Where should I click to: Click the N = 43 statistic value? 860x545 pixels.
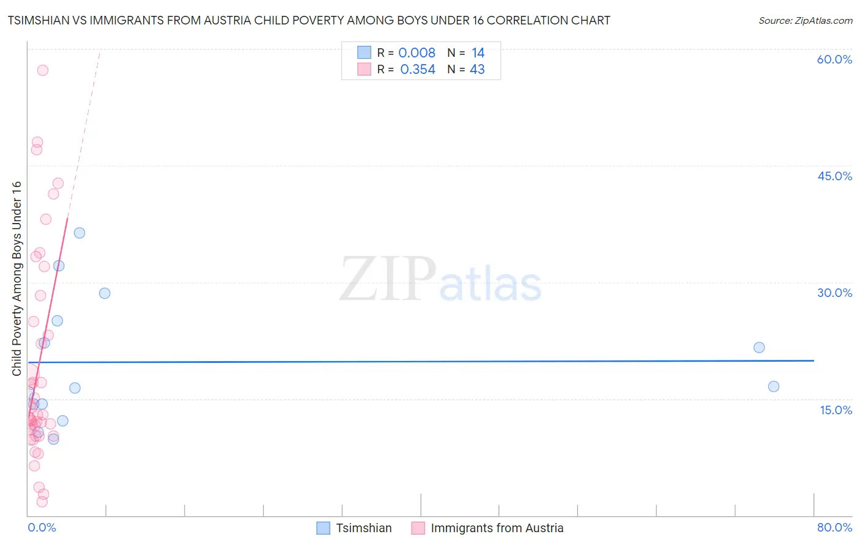click(466, 69)
